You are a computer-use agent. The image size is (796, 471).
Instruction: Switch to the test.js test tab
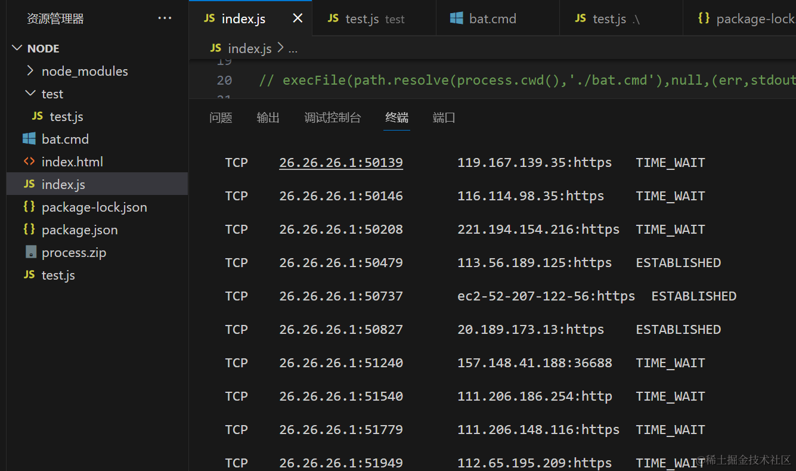pyautogui.click(x=374, y=18)
